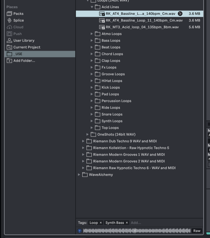Click similarity search icon on selected bassline file

pos(180,14)
